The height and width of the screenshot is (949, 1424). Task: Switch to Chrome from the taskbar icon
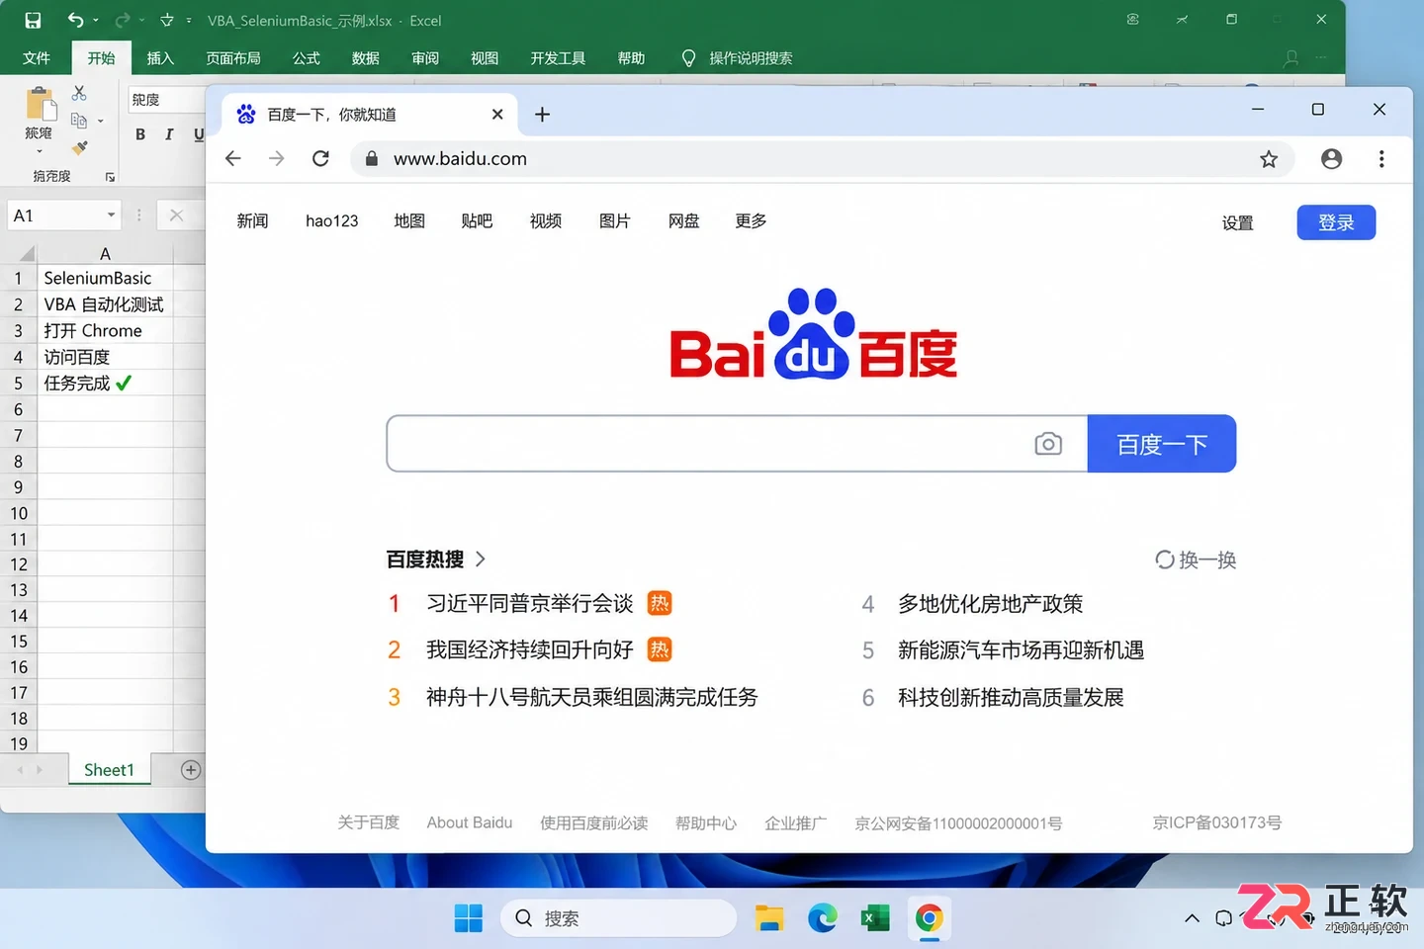point(929,918)
